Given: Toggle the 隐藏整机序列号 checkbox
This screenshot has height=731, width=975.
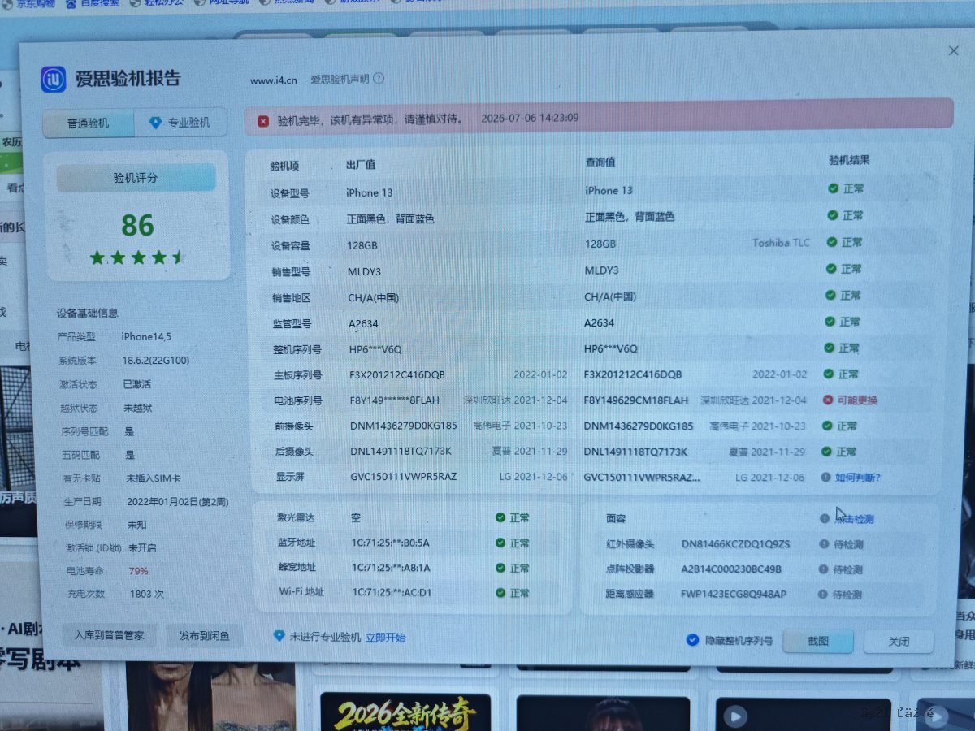Looking at the screenshot, I should pyautogui.click(x=692, y=640).
